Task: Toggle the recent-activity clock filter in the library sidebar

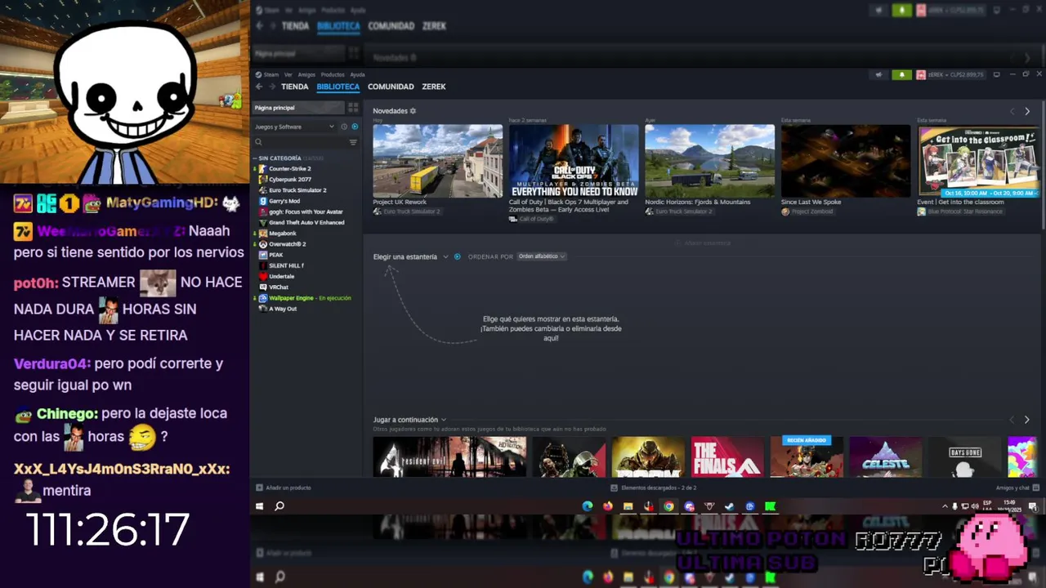Action: pos(344,127)
